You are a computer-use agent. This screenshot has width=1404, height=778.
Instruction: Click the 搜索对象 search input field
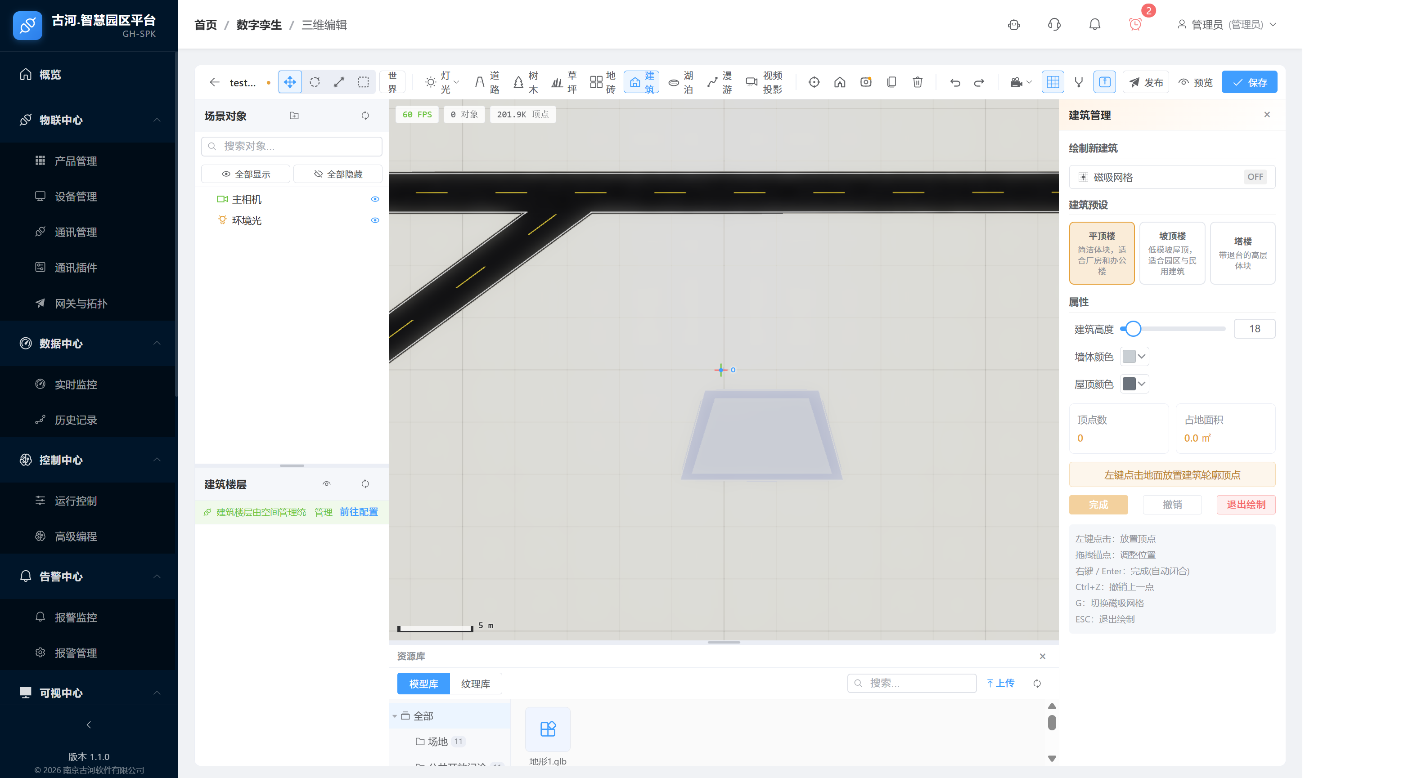pyautogui.click(x=292, y=146)
